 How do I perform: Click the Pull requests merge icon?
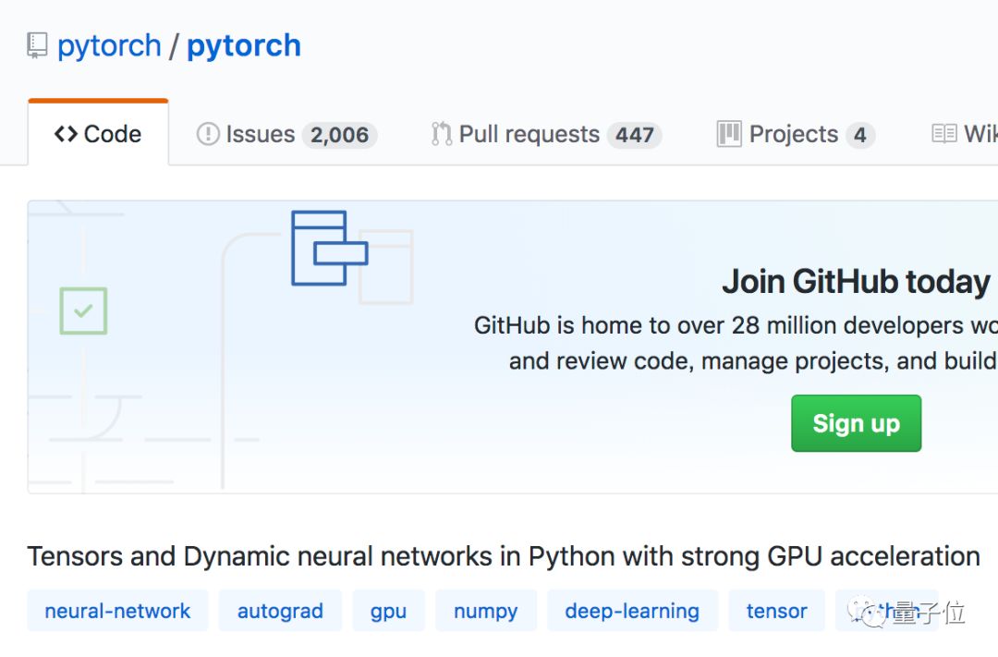point(441,134)
